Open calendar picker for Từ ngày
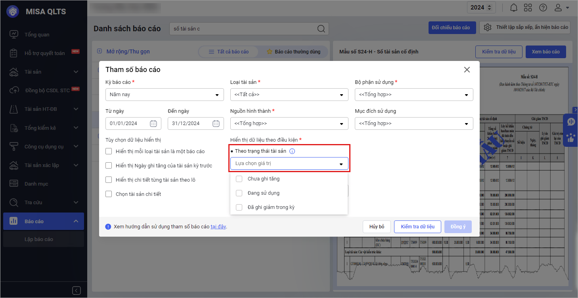 click(x=153, y=123)
